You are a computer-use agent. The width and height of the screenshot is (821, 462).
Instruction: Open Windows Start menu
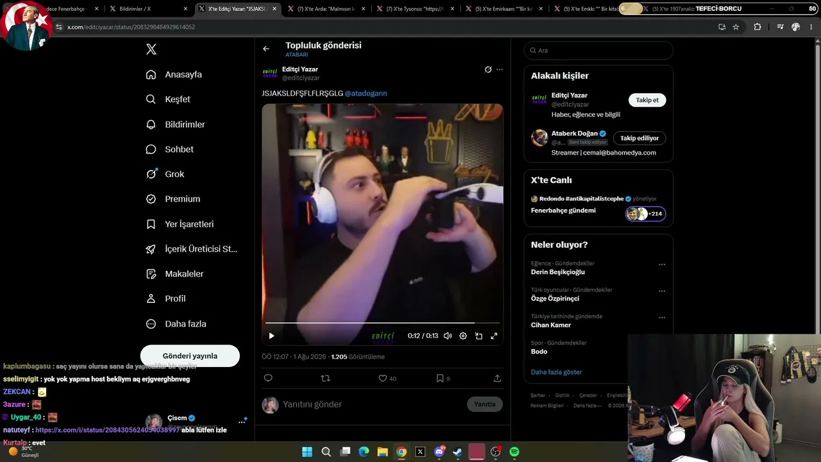click(307, 452)
